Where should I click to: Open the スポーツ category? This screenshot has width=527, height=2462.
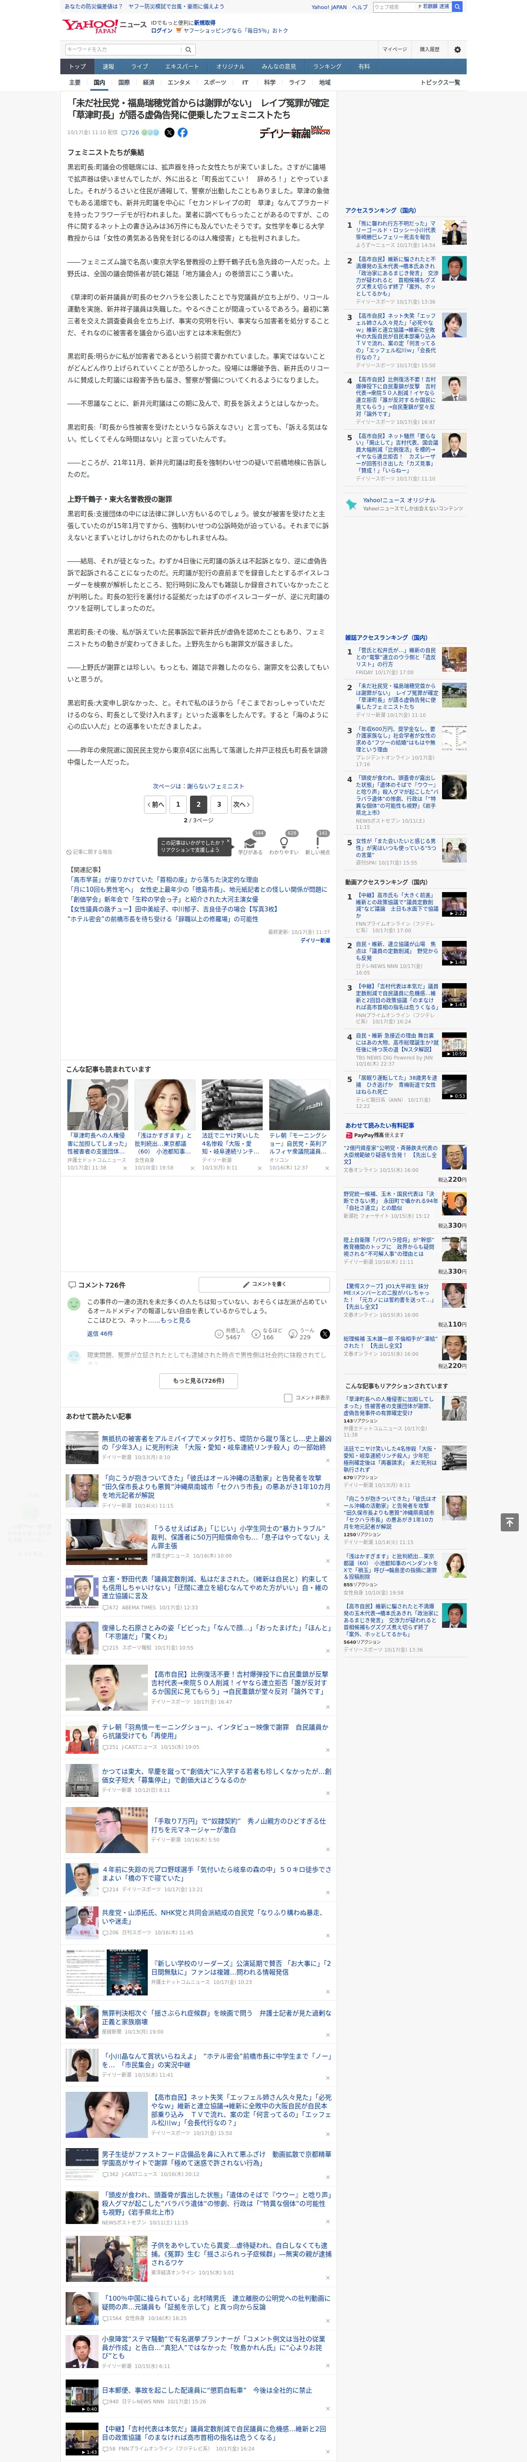(215, 82)
